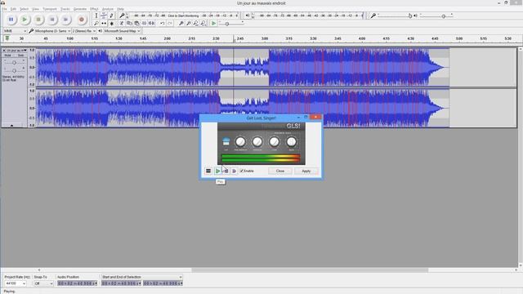Click Skip backward in GLS dialog
Viewport: 523px width, 294px height.
226,171
